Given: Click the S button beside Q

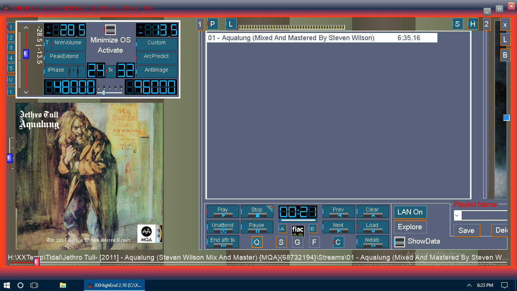Looking at the screenshot, I should [281, 242].
